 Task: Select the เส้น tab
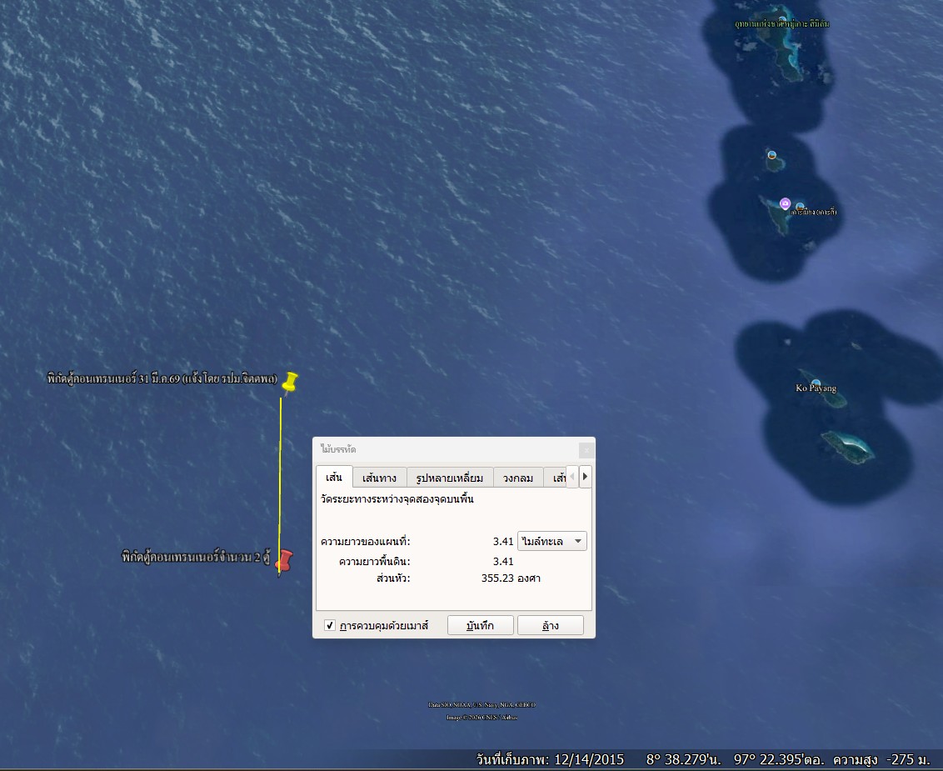point(334,478)
